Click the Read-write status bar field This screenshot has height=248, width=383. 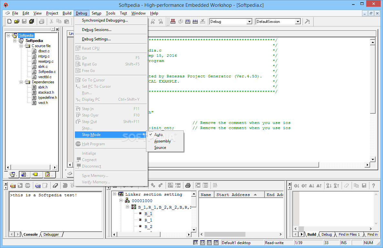click(x=279, y=243)
